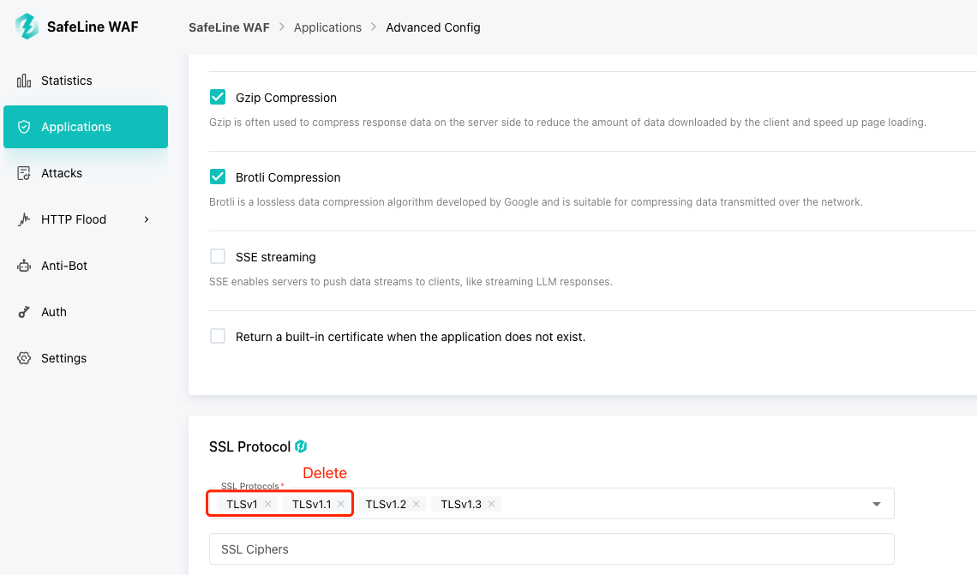Screen dimensions: 977x575
Task: Select Applications in the sidebar
Action: pyautogui.click(x=86, y=127)
